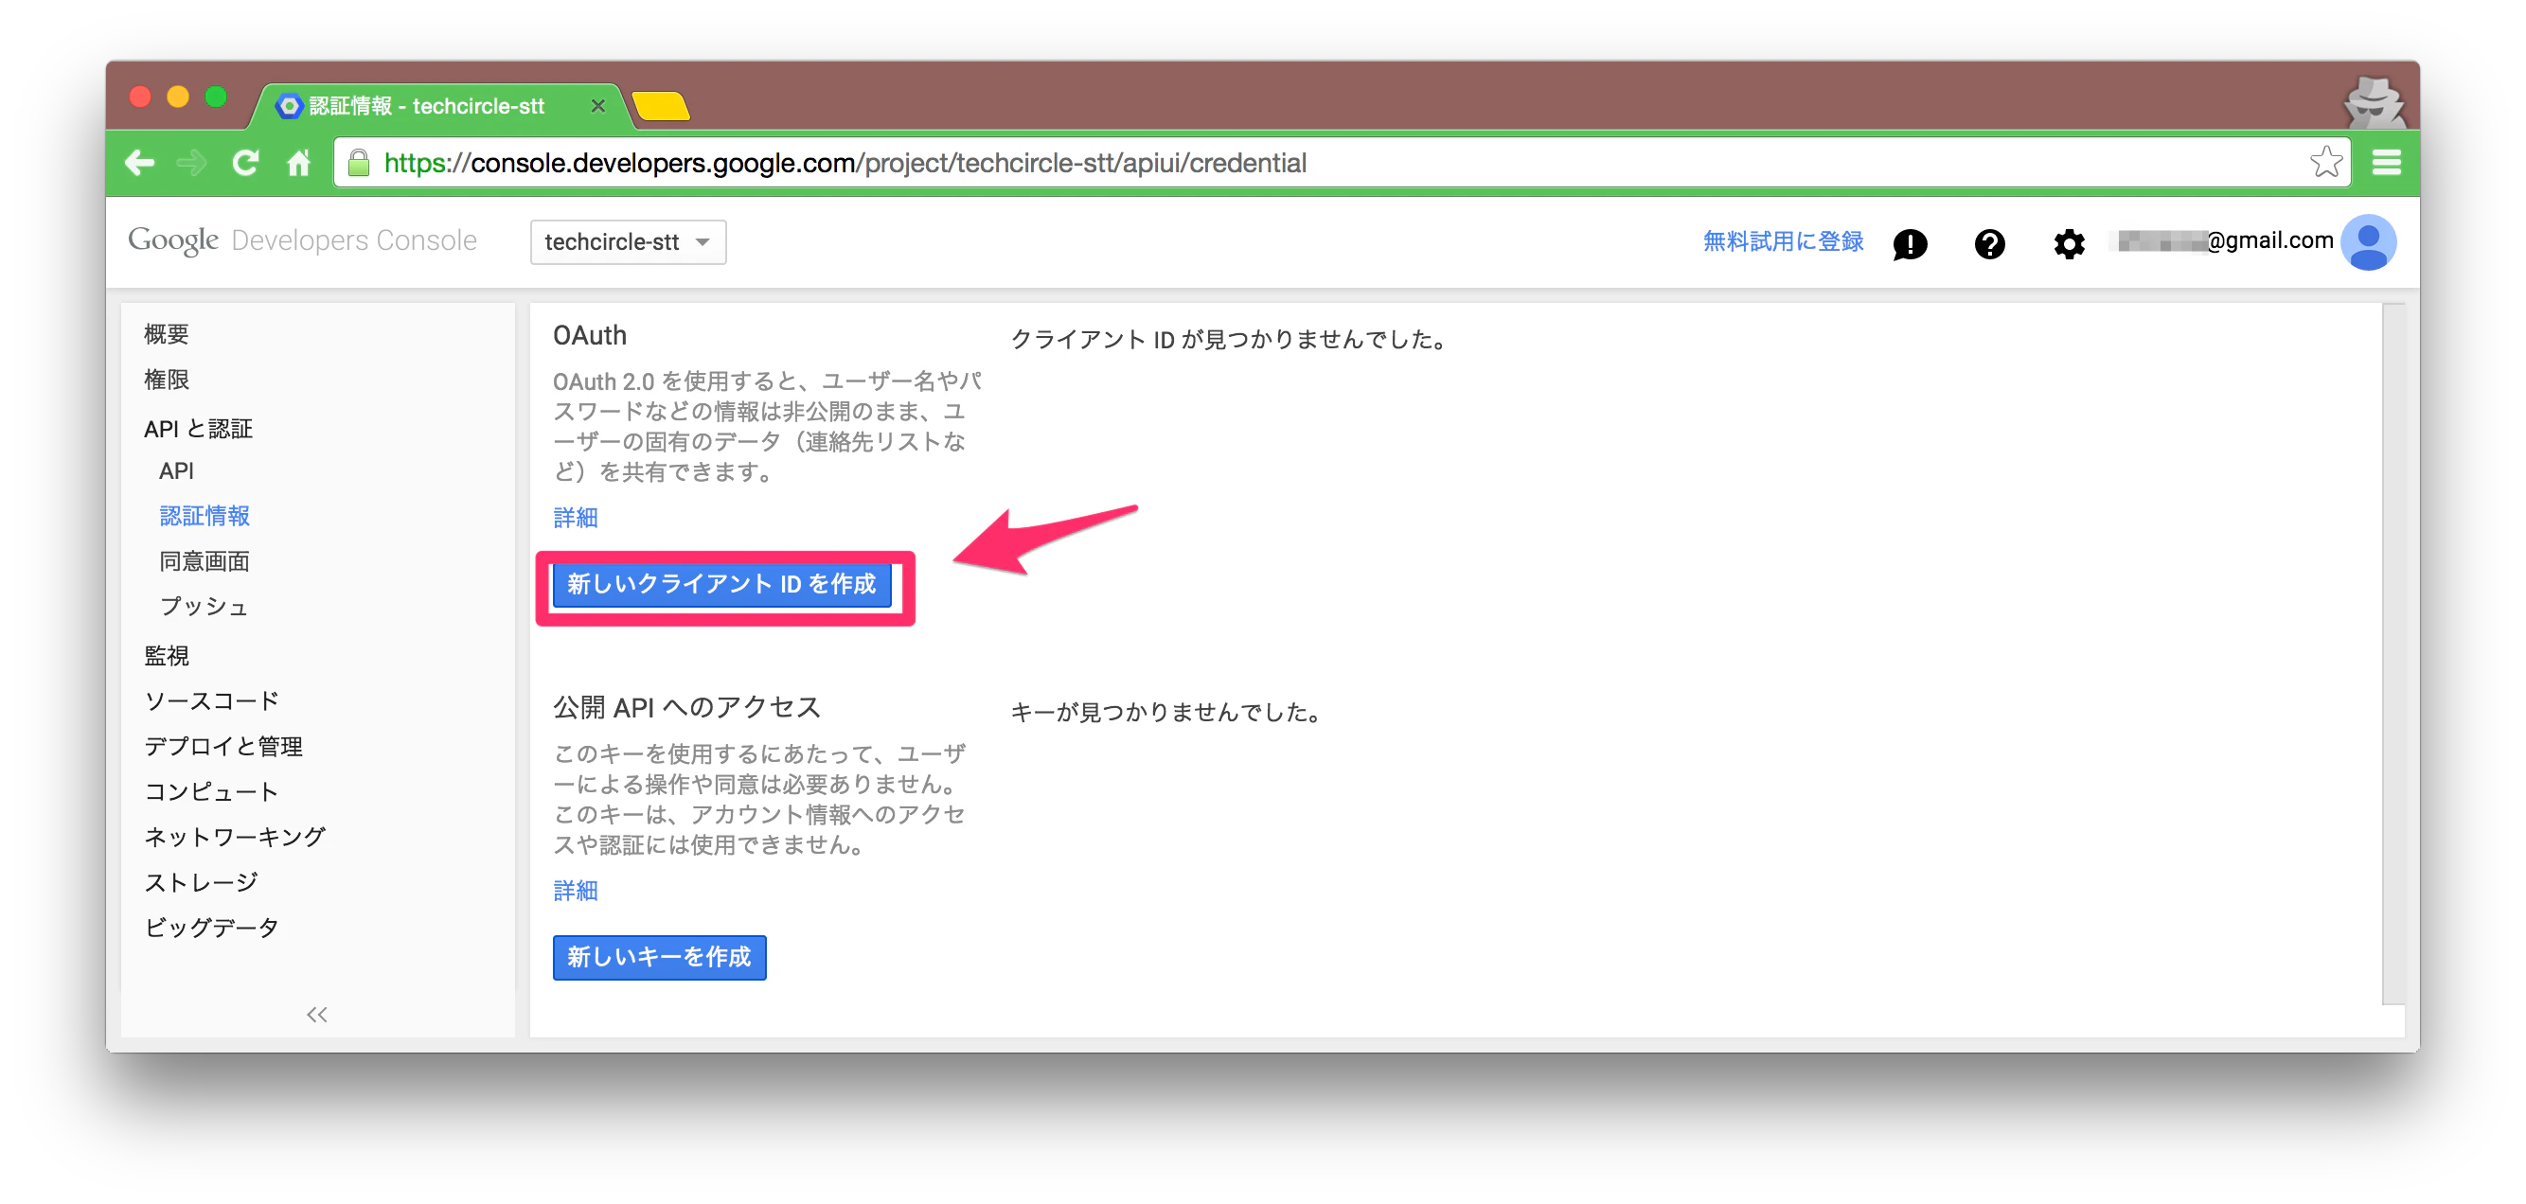Select API と認証 in the sidebar
The image size is (2526, 1204).
click(198, 429)
